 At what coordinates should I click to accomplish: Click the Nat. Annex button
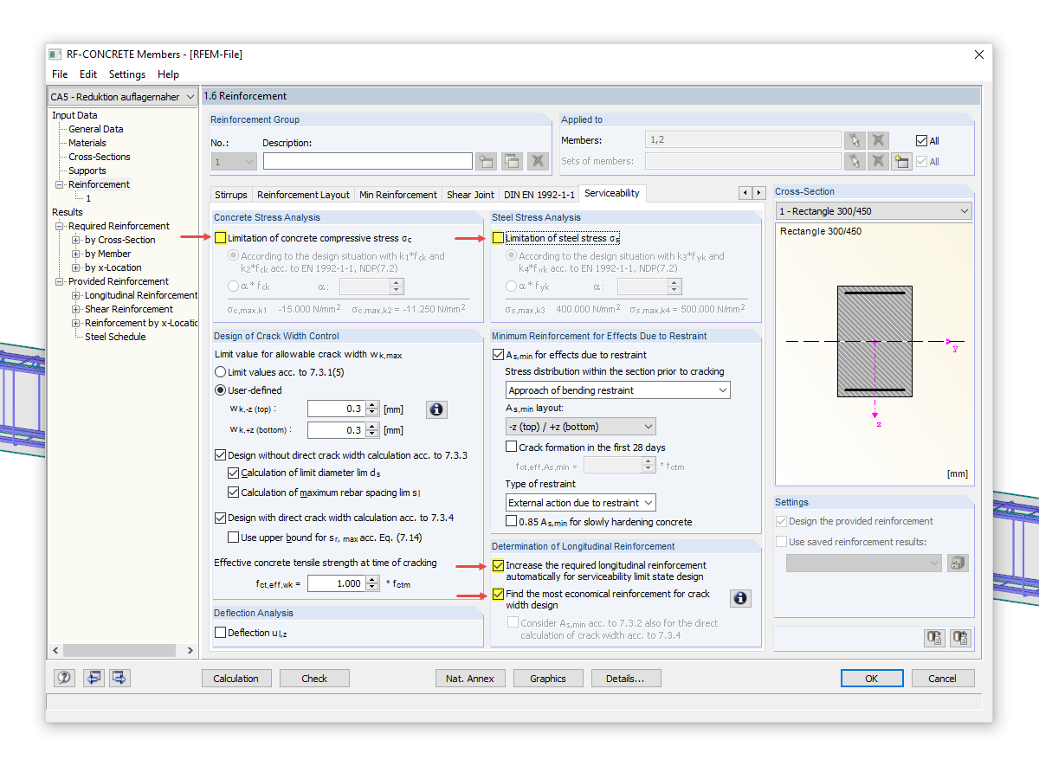(470, 679)
